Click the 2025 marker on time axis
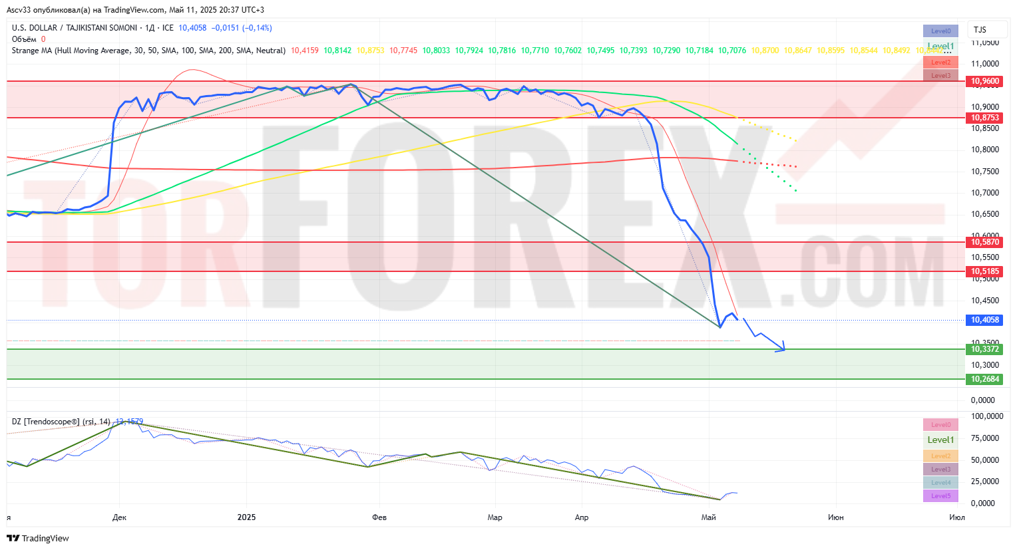 click(246, 517)
